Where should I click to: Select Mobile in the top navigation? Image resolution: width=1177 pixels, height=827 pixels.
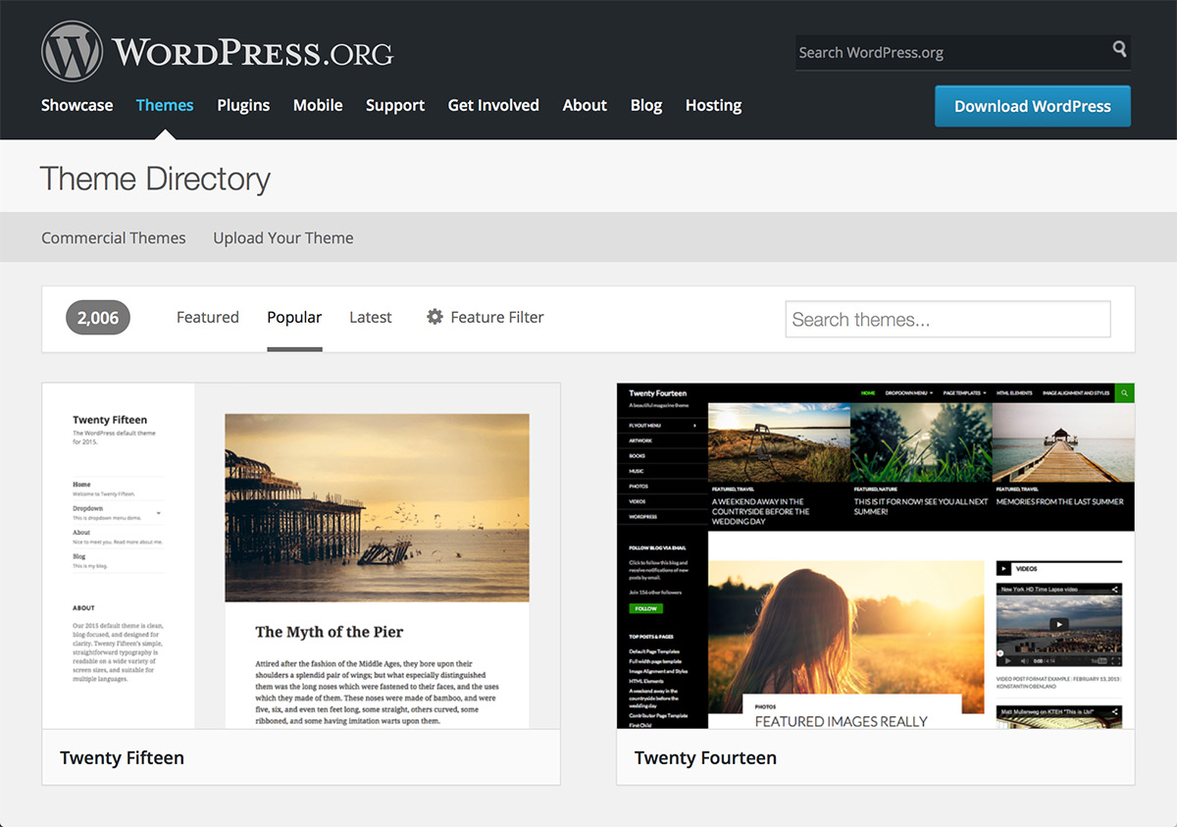point(318,105)
